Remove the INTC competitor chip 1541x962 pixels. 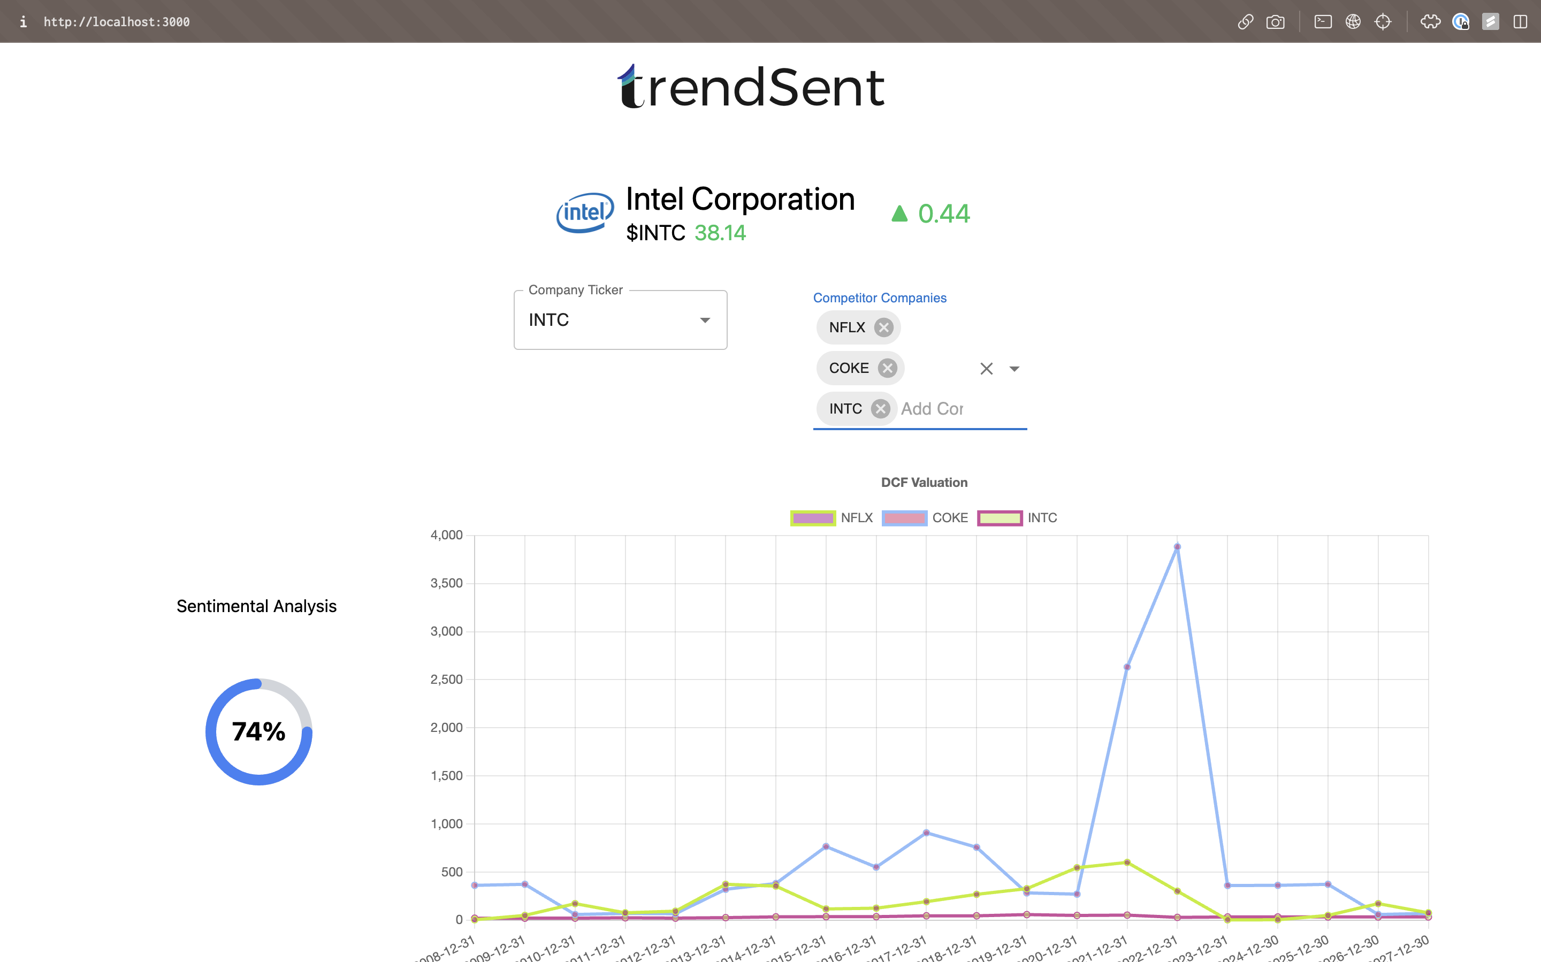(880, 409)
